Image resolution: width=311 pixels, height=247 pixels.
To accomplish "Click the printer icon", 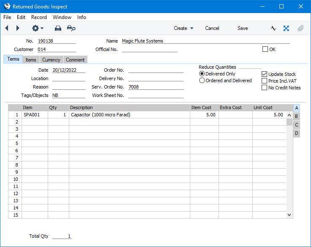I will tap(58, 28).
